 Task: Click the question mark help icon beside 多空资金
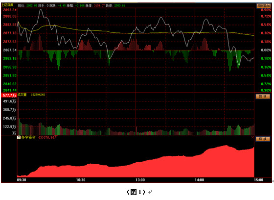[x=19, y=137]
